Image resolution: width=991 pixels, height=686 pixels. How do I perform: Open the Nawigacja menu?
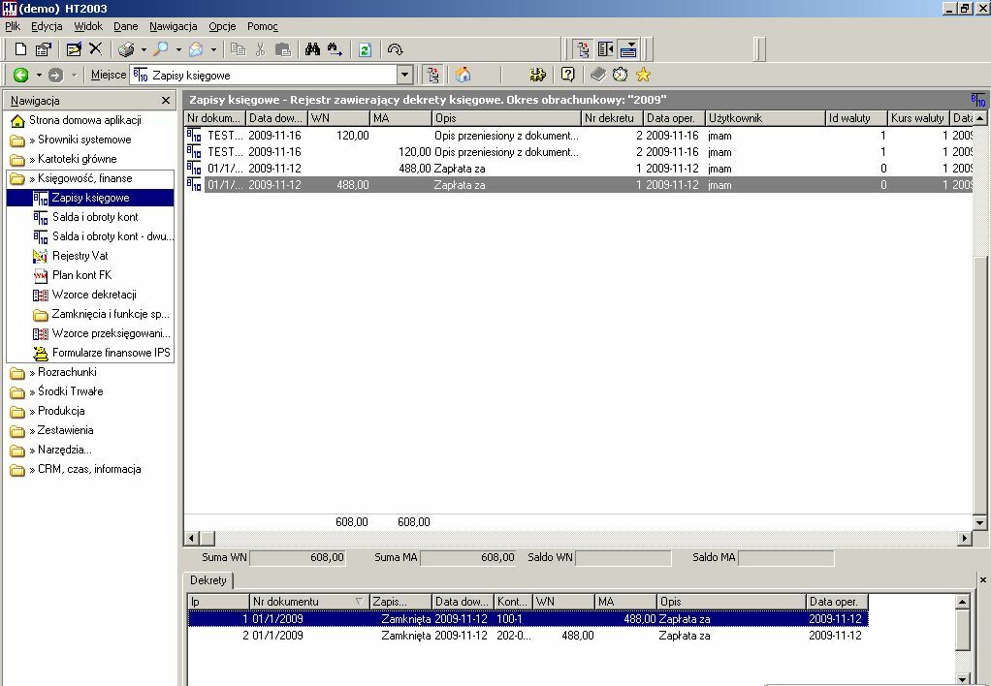point(174,26)
